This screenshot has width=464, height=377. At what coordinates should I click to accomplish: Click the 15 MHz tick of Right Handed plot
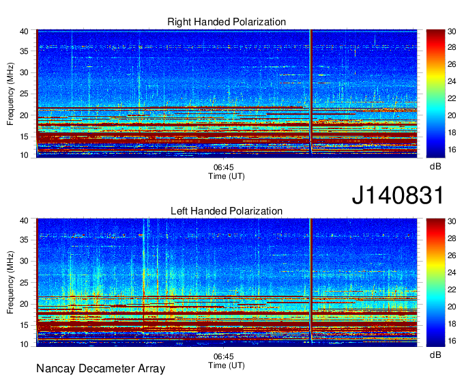pos(24,137)
